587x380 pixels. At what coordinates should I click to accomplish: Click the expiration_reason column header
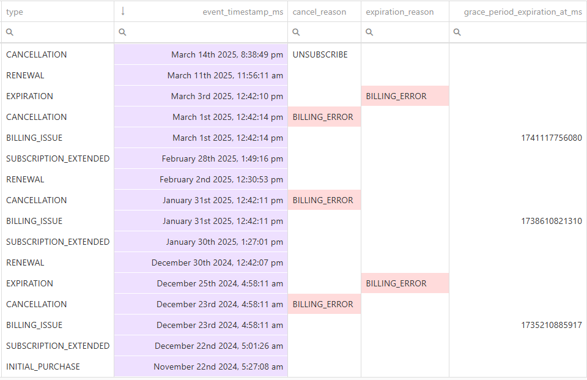[x=400, y=12]
